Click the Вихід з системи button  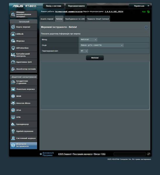(53, 6)
